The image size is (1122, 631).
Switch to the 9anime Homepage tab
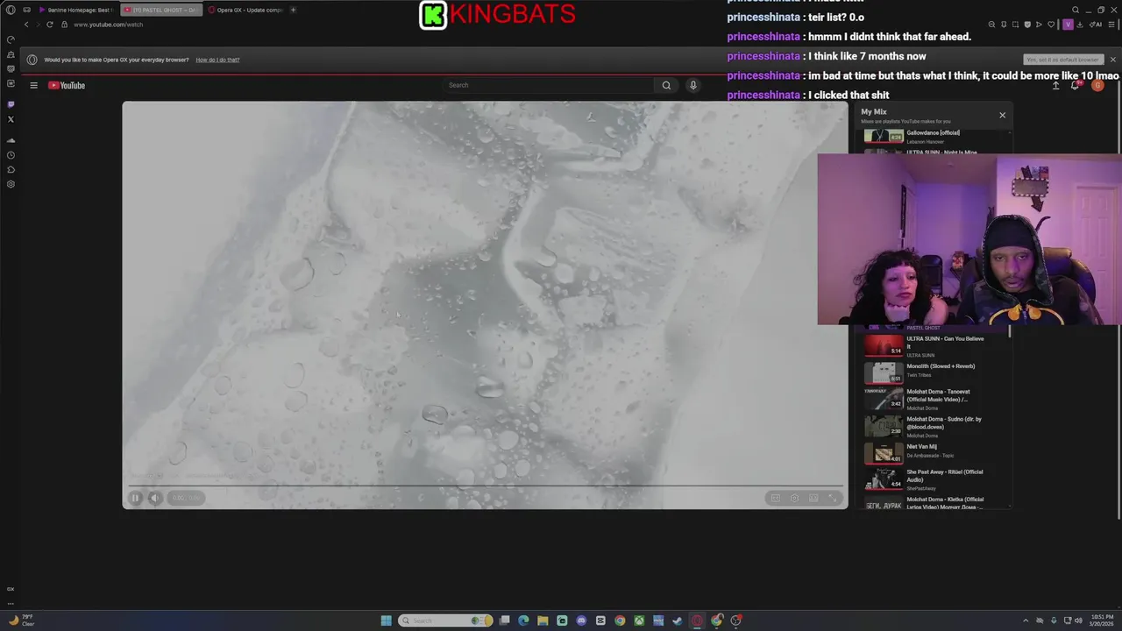pyautogui.click(x=75, y=10)
